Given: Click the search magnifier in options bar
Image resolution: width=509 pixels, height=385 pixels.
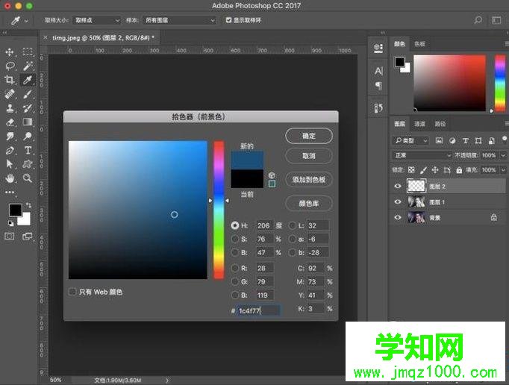Looking at the screenshot, I should point(478,20).
